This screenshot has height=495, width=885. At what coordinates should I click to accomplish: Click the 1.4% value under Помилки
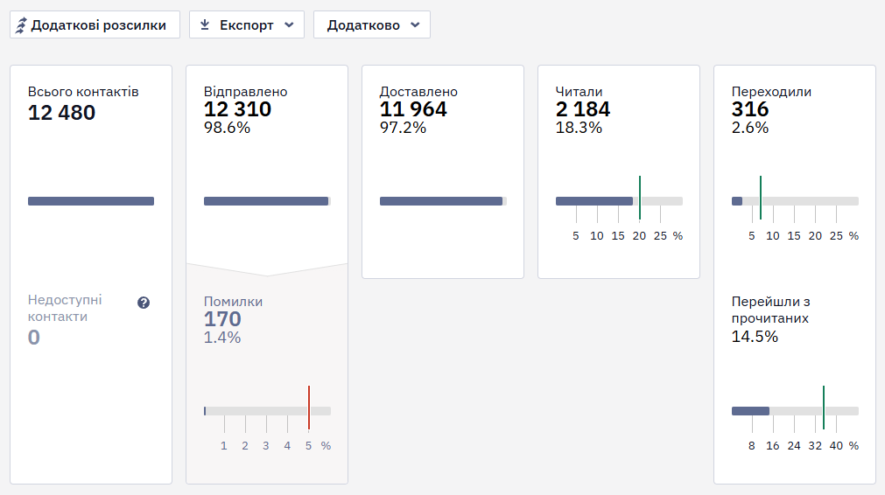tap(222, 337)
